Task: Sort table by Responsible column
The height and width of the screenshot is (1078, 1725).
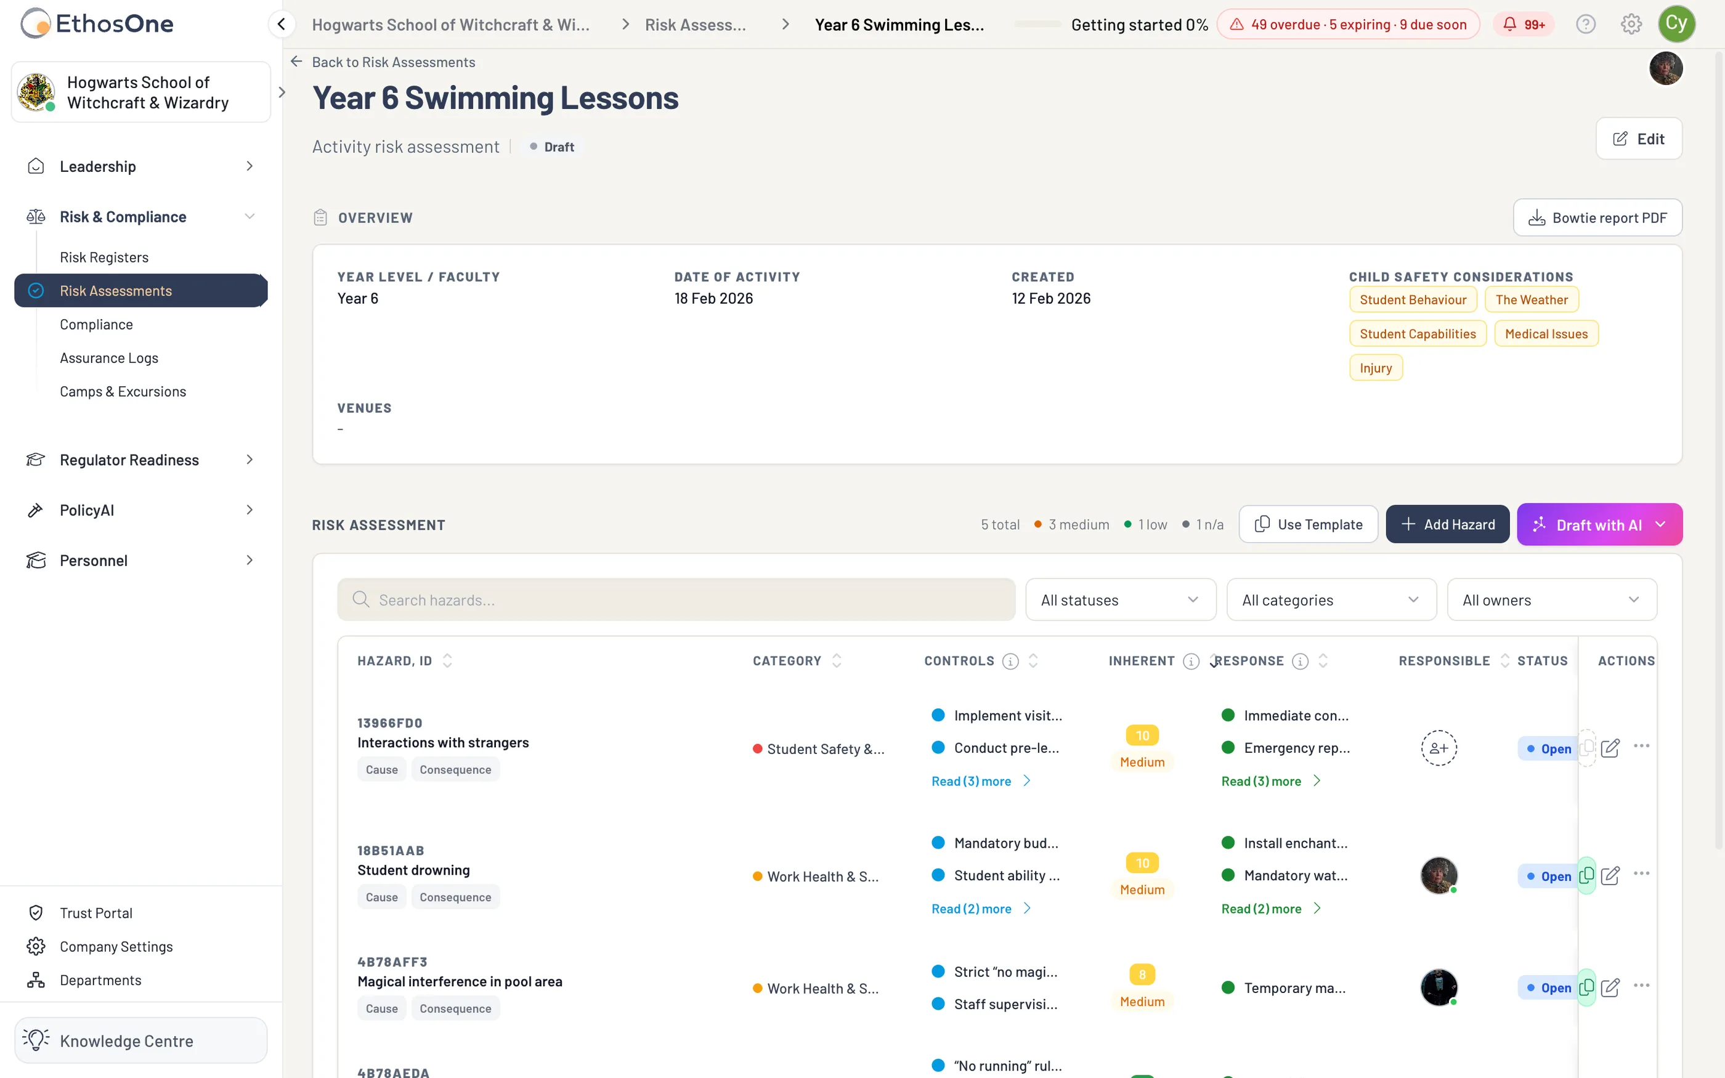Action: [x=1504, y=661]
